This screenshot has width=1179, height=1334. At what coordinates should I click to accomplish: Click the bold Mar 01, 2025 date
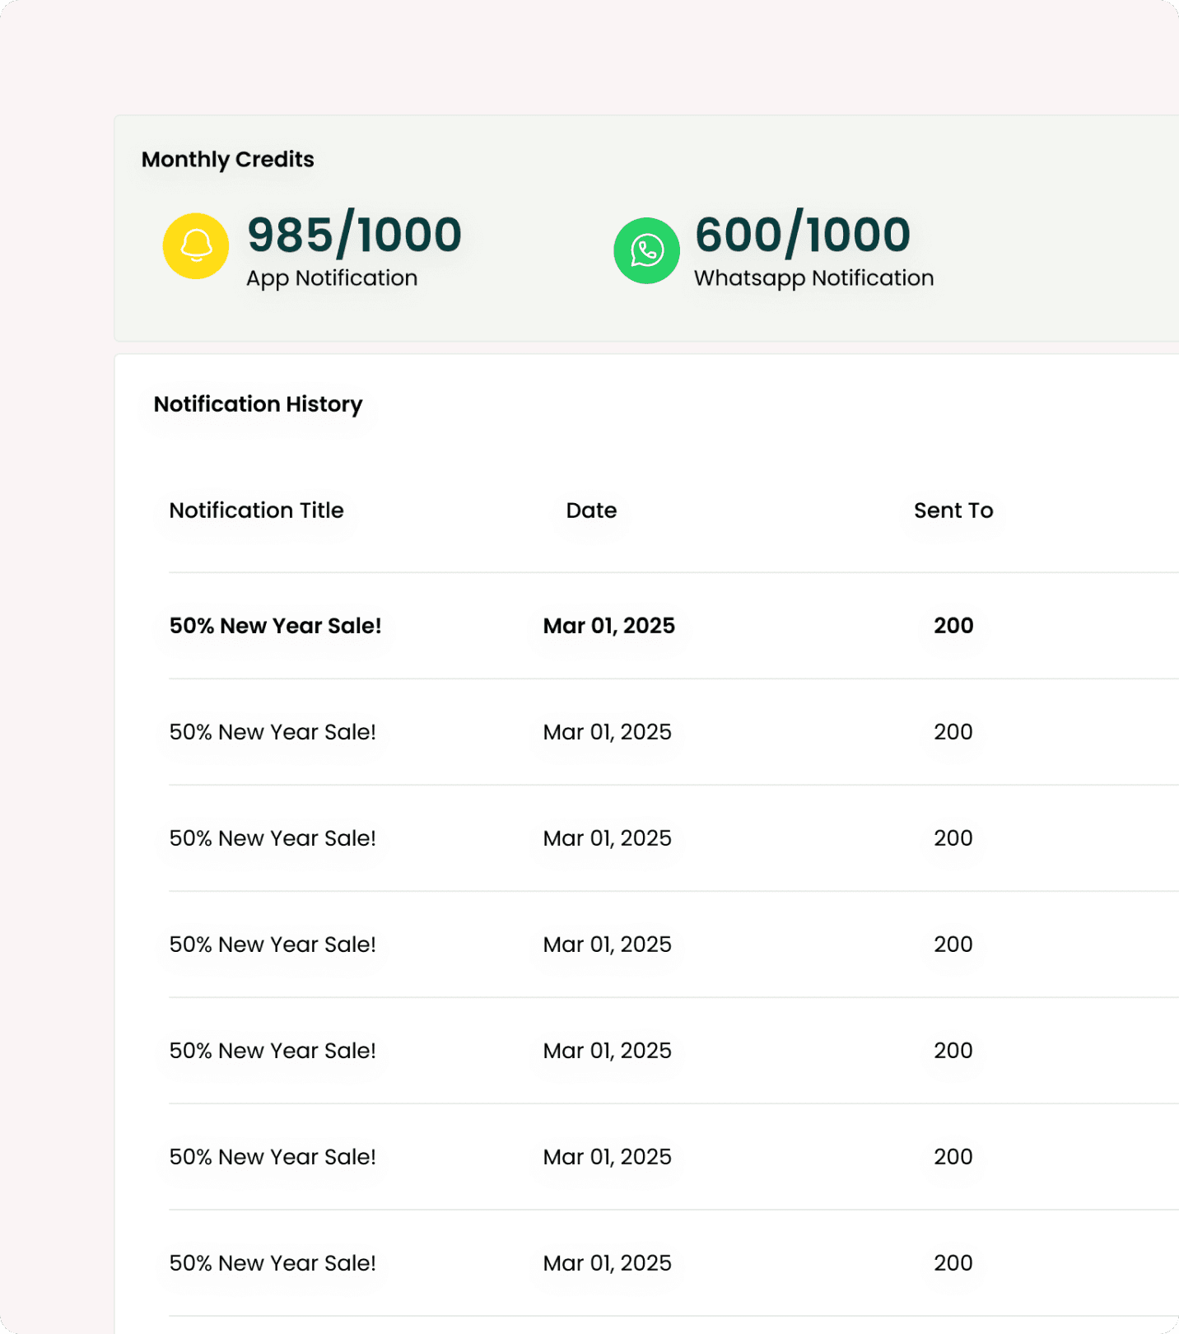pyautogui.click(x=608, y=626)
